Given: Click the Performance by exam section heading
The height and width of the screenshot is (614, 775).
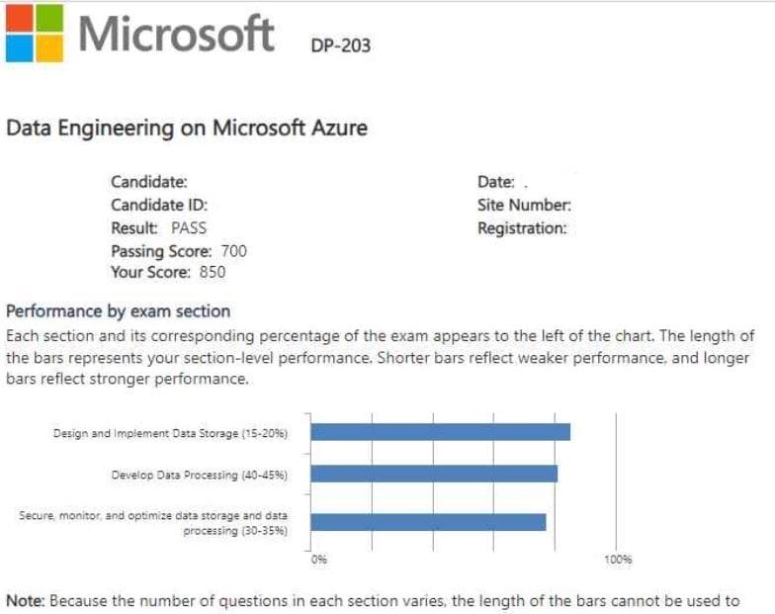Looking at the screenshot, I should pos(118,310).
